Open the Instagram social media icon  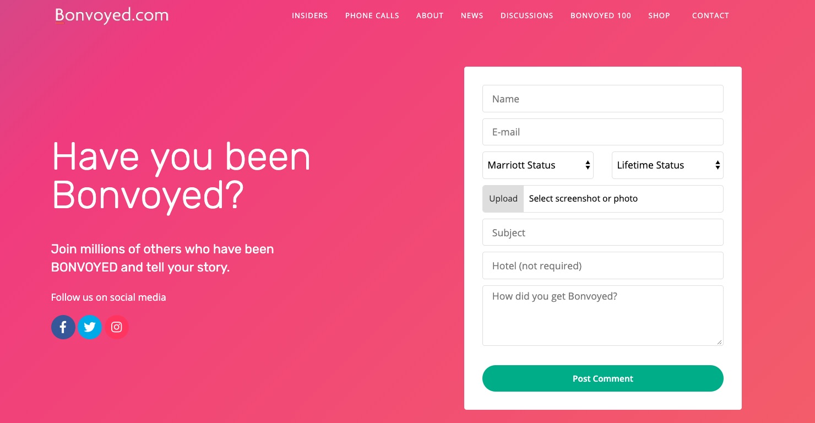pos(117,327)
